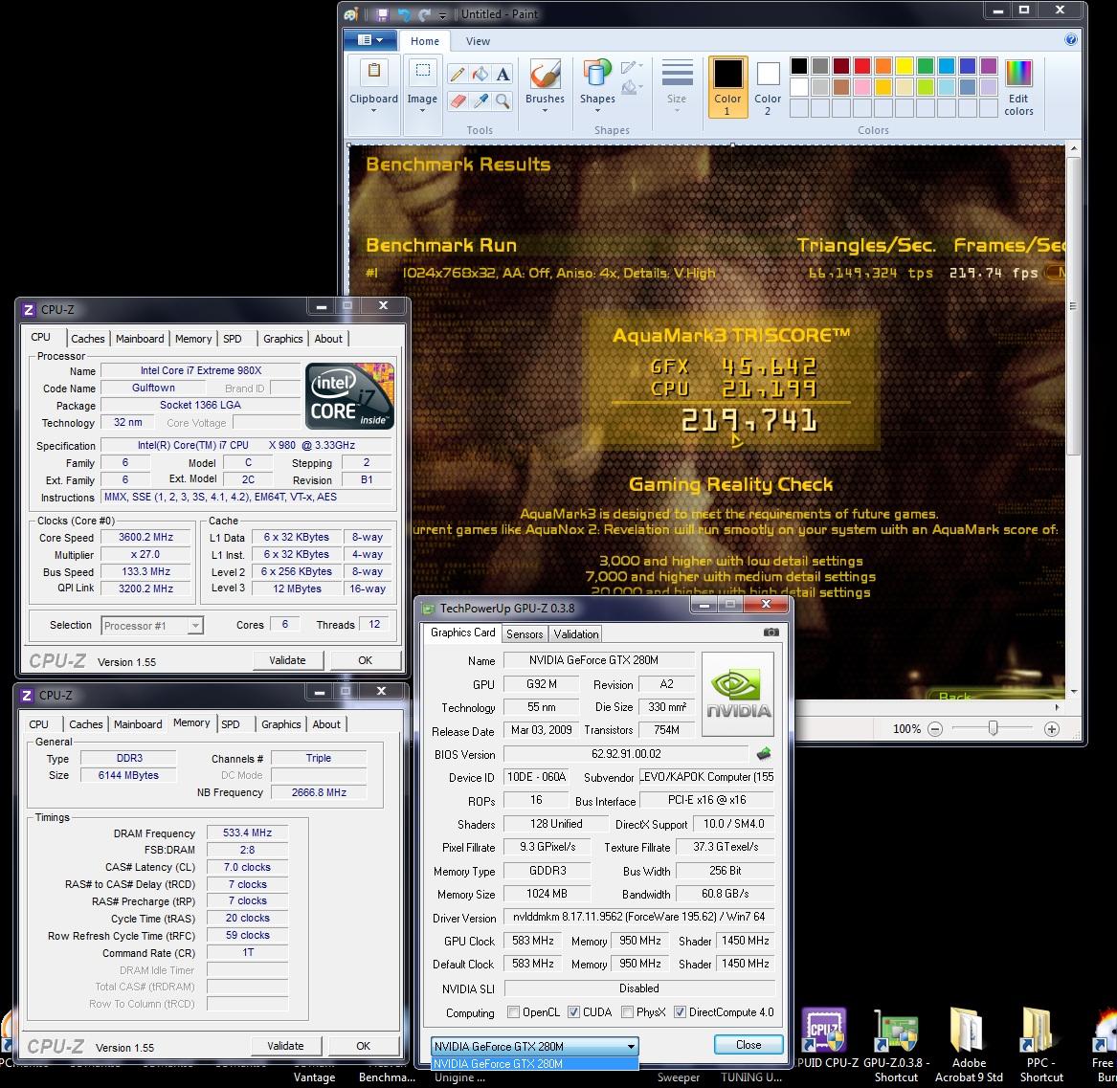Click zoom out minus button in Paint
The height and width of the screenshot is (1088, 1117).
point(935,729)
